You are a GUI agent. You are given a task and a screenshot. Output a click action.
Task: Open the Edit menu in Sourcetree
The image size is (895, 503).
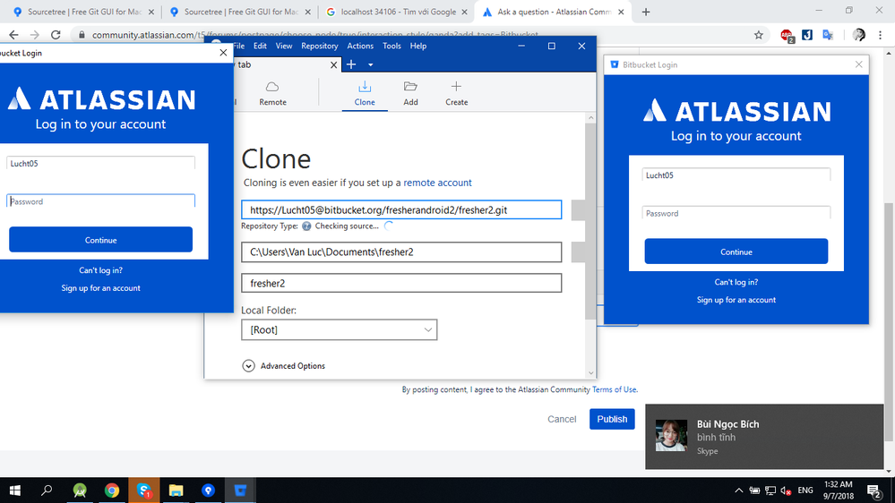click(x=260, y=47)
